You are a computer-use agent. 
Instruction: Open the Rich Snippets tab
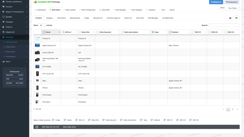(x=136, y=10)
